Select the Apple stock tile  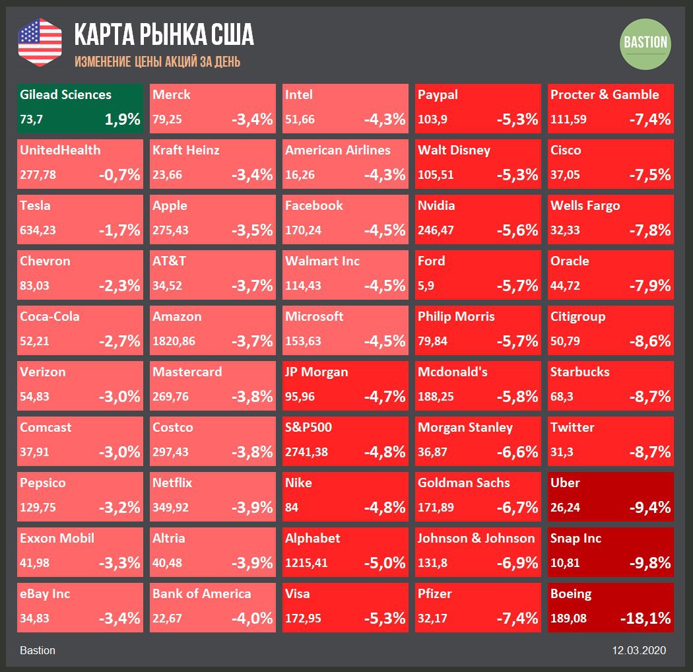tap(213, 219)
